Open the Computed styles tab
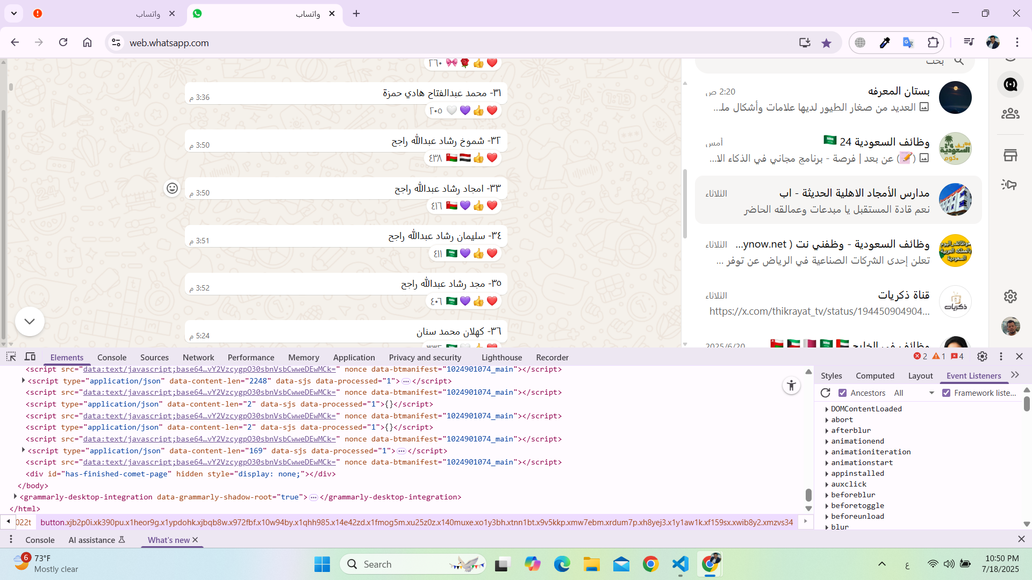1032x580 pixels. tap(875, 376)
